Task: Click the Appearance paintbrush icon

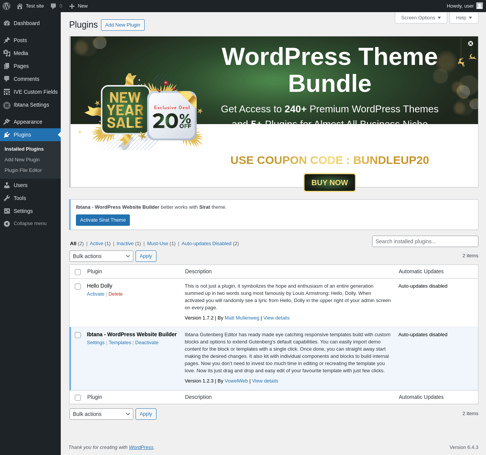Action: pos(7,122)
